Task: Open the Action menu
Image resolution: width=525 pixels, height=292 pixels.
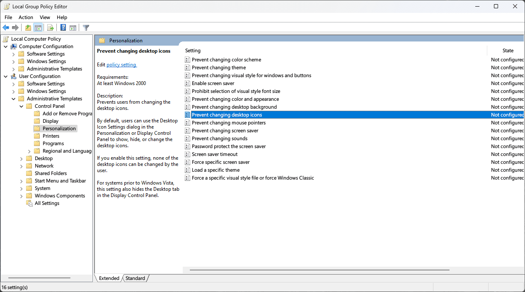Action: pos(26,17)
